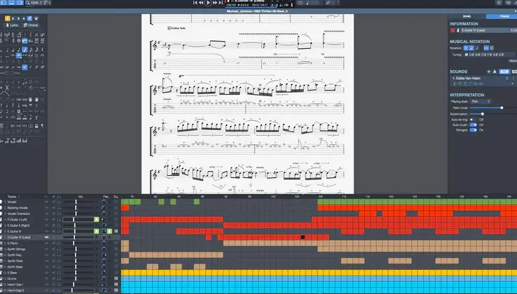This screenshot has height=294, width=517.
Task: Open the zoom 100% dropdown
Action: [x=35, y=3]
